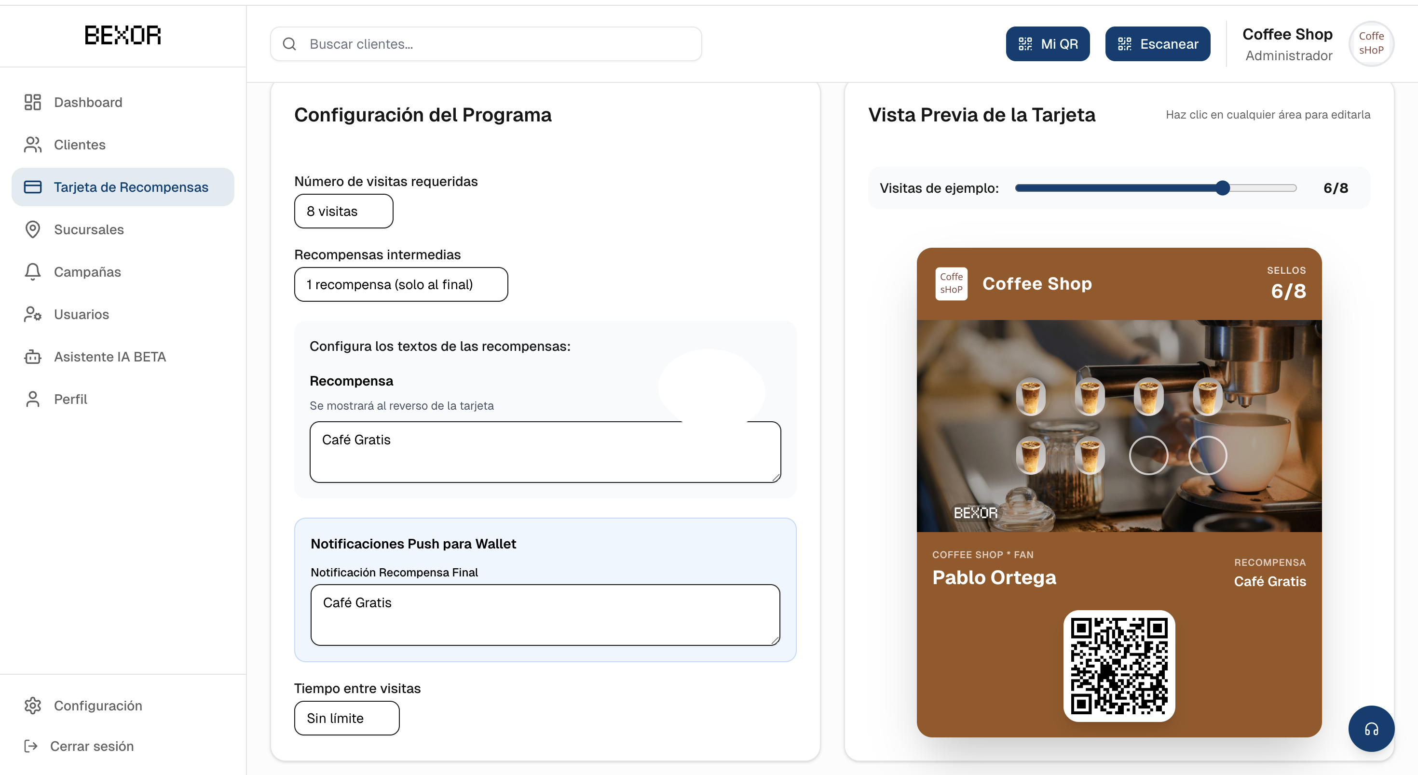Click the Campañas bell icon
The image size is (1418, 775).
pos(32,272)
